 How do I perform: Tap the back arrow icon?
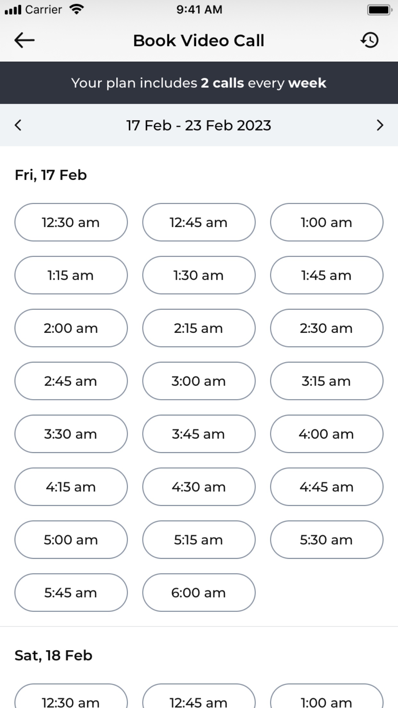tap(24, 40)
